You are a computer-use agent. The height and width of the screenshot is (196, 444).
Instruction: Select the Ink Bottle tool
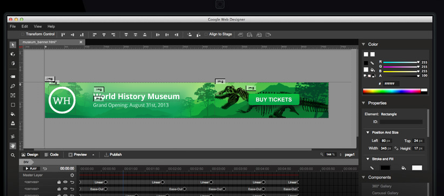click(x=13, y=123)
